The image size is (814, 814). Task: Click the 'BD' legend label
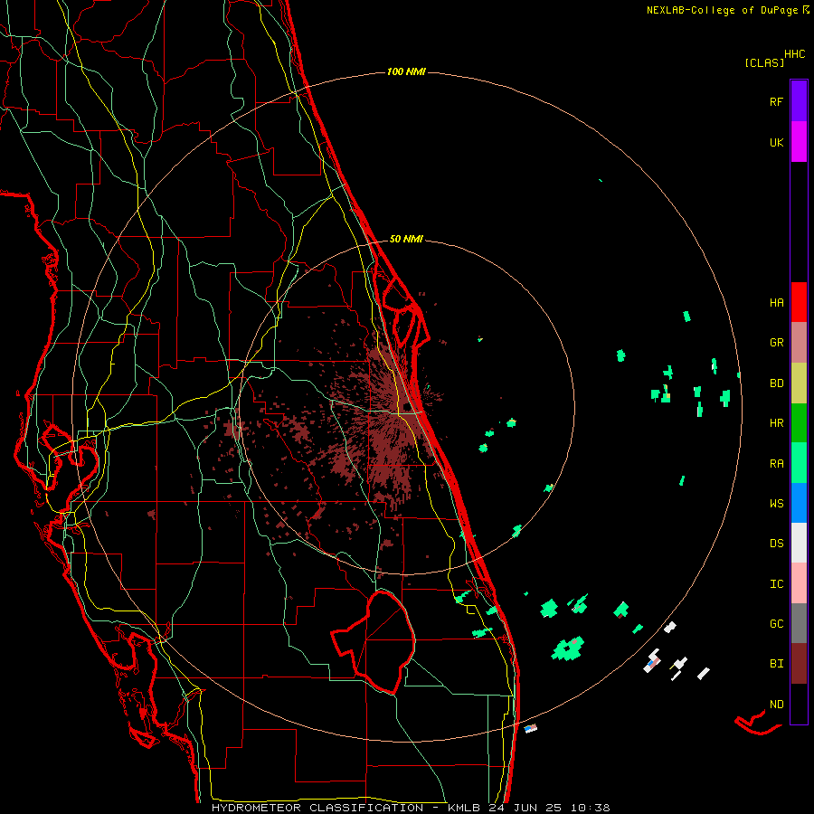[x=776, y=383]
